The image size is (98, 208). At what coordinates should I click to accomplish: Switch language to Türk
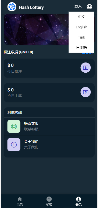coord(81,37)
